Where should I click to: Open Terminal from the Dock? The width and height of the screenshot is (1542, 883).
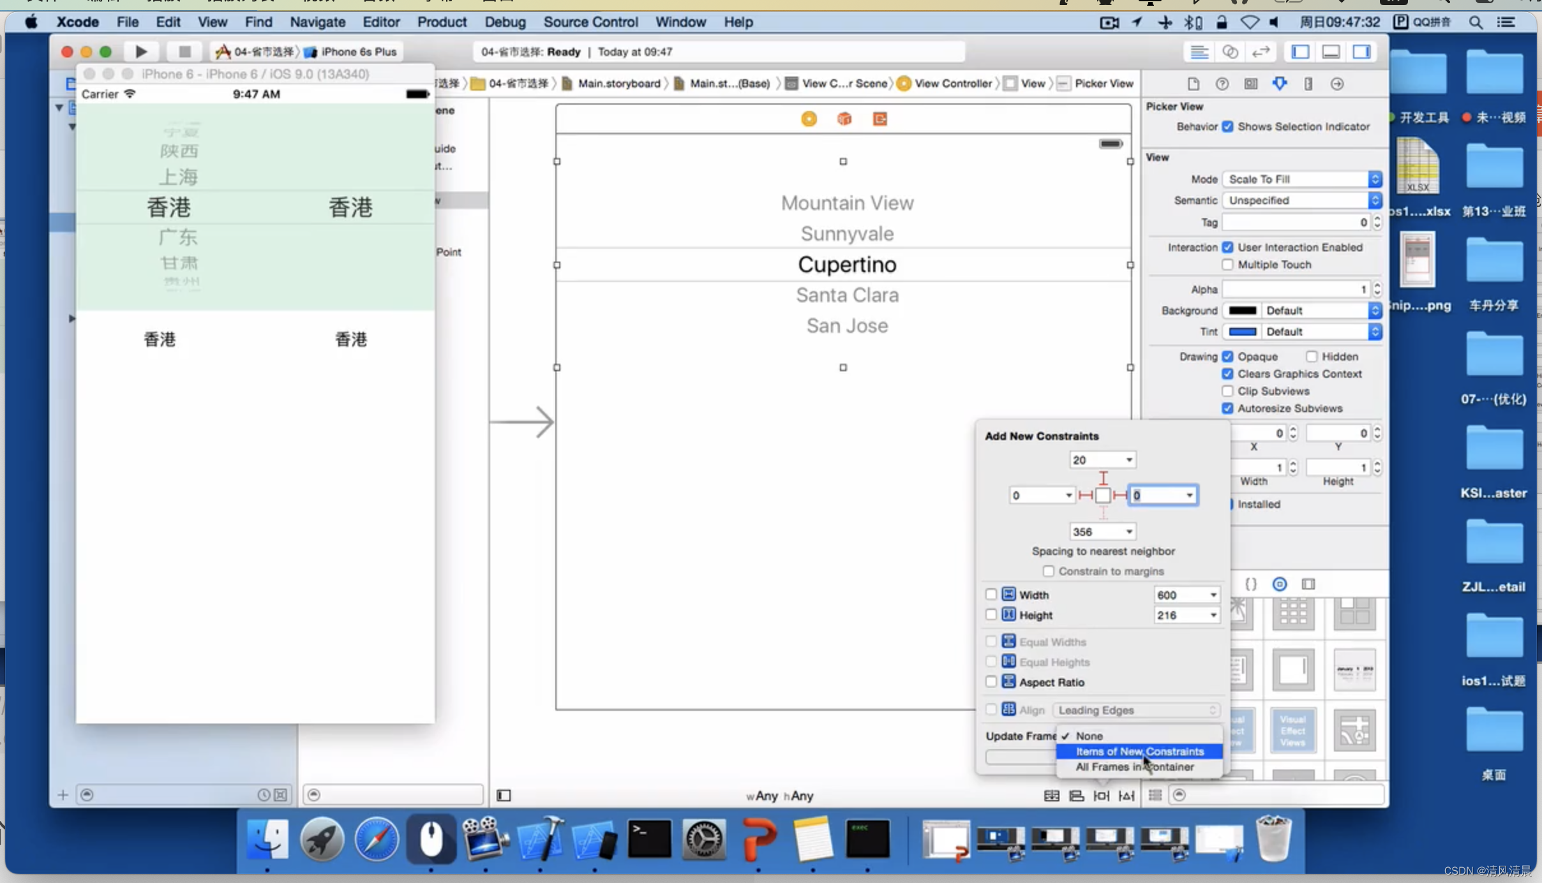[649, 840]
